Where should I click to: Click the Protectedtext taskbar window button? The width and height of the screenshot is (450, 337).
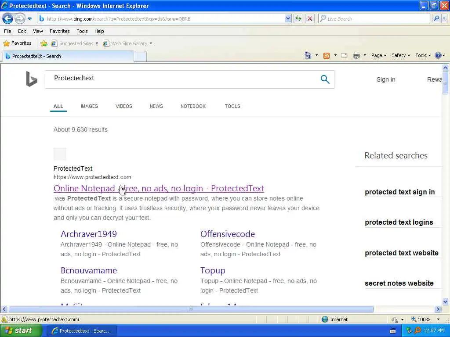pos(81,331)
